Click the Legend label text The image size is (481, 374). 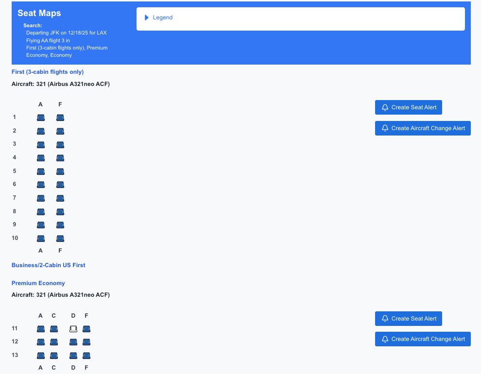click(163, 17)
